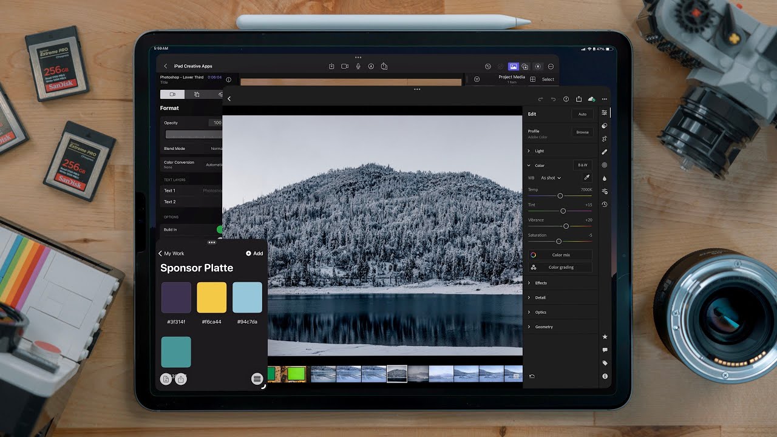Open the Color mix button
The height and width of the screenshot is (437, 777).
560,255
